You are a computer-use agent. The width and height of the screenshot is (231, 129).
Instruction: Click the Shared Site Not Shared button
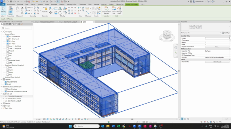click(217, 62)
